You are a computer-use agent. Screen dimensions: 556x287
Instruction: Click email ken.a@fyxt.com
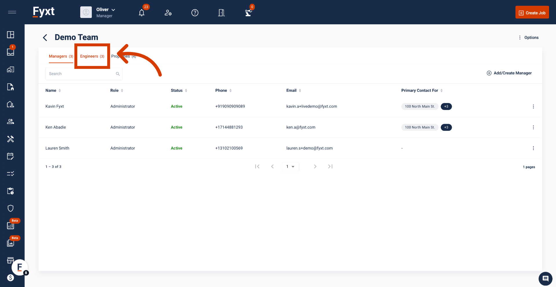(x=301, y=127)
